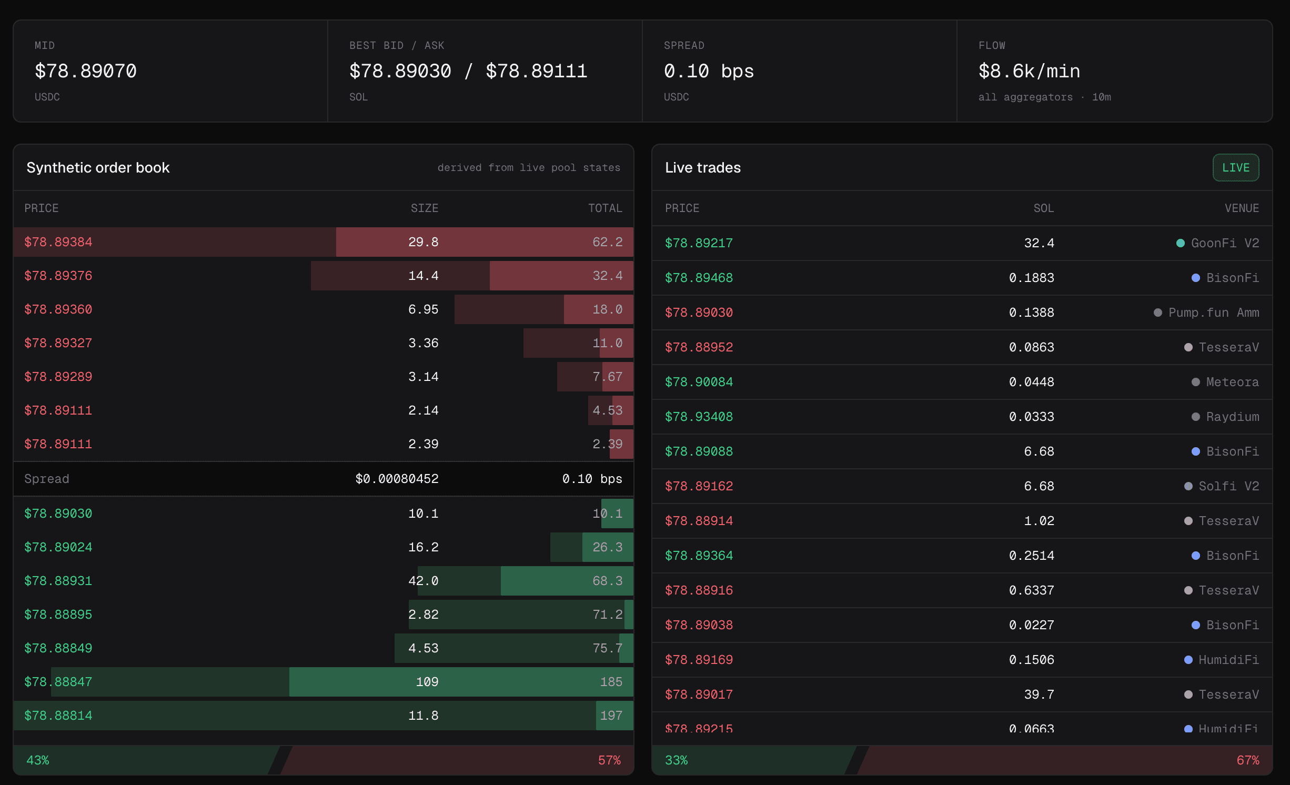Click the VENUE column header
The height and width of the screenshot is (785, 1290).
1242,208
